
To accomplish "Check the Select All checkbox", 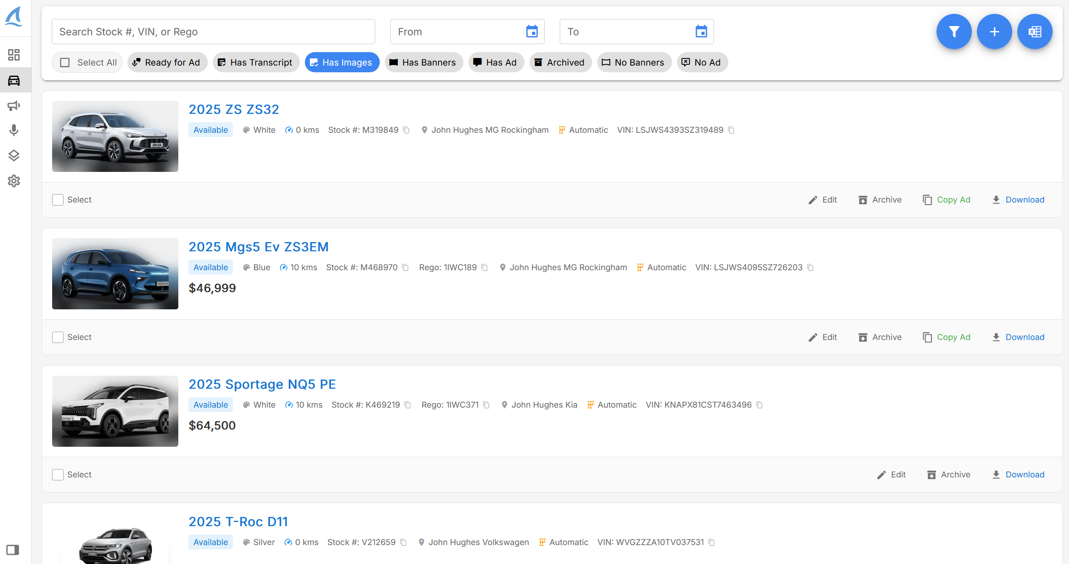I will coord(65,62).
